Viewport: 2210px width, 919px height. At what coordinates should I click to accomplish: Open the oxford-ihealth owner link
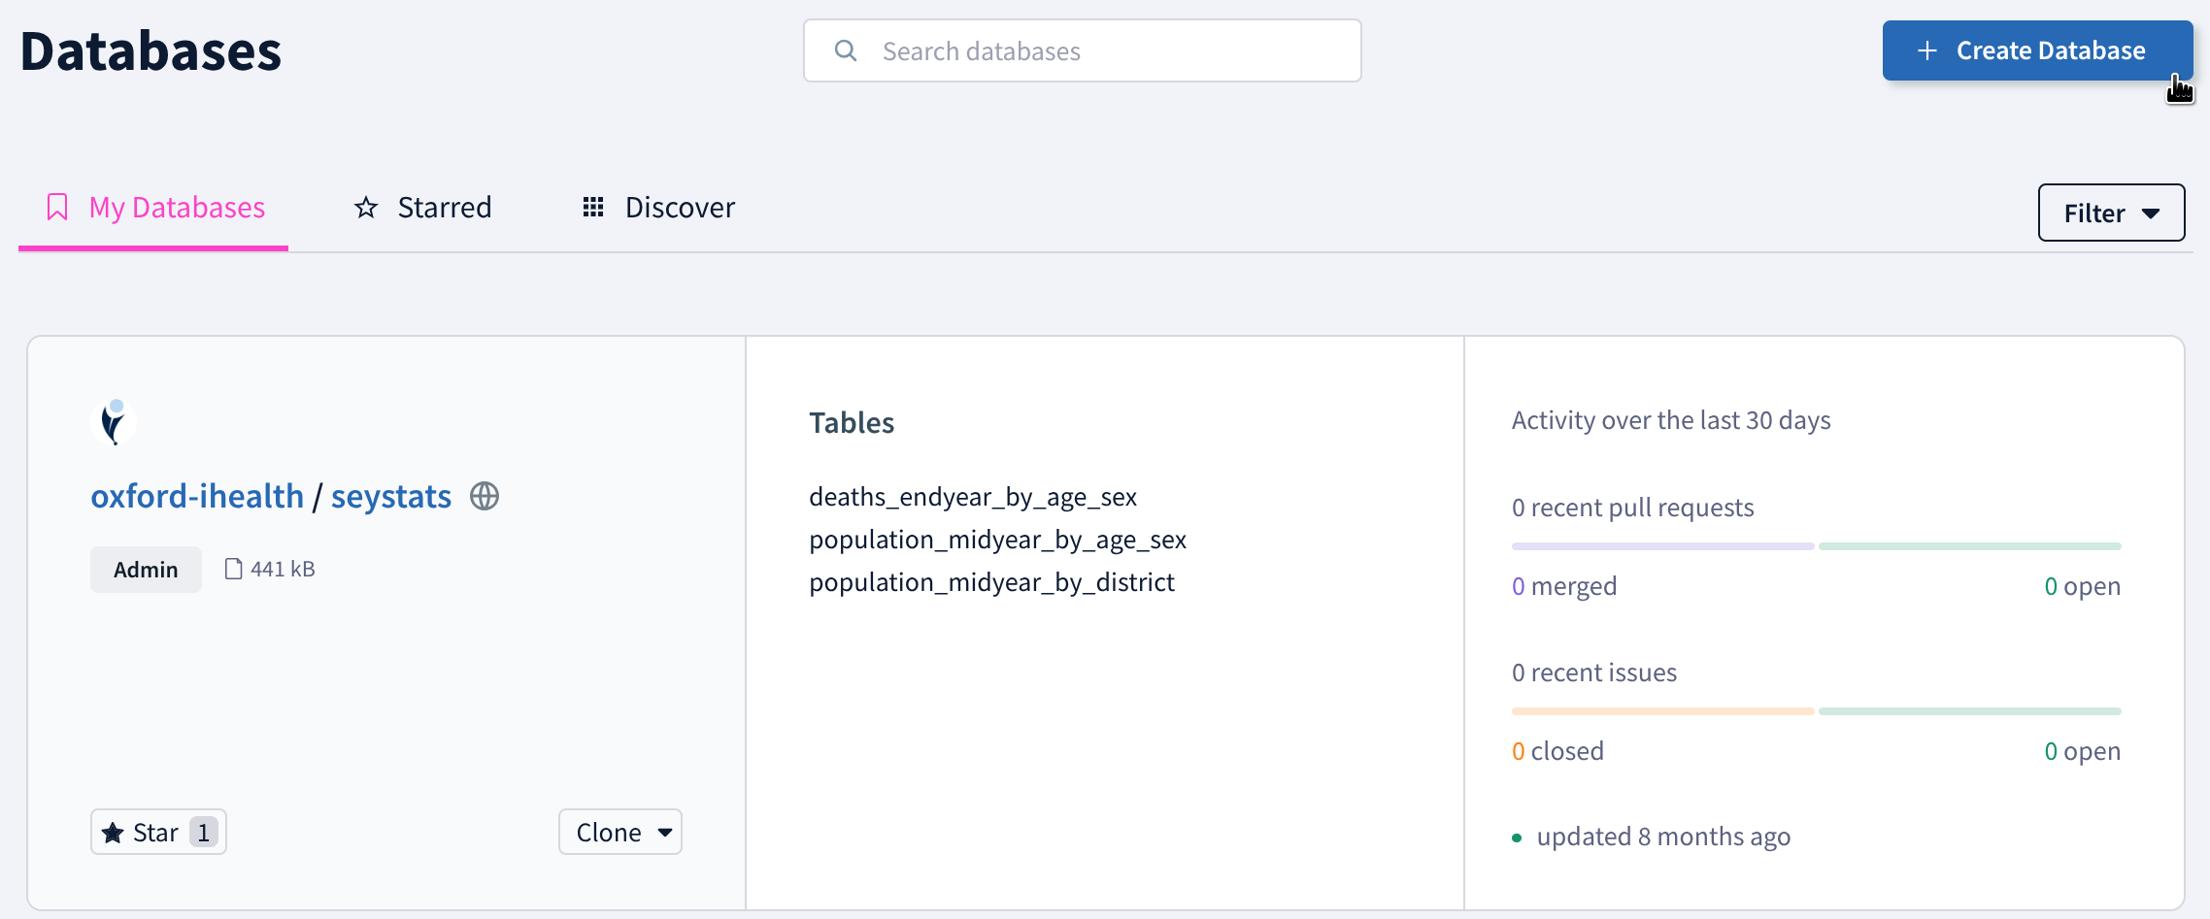(197, 497)
